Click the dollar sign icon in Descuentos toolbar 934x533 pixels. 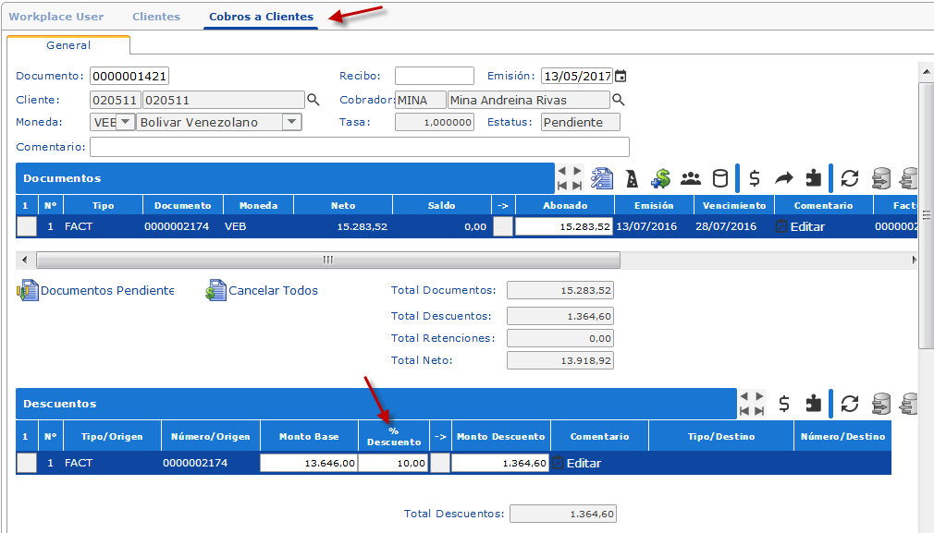pos(784,404)
